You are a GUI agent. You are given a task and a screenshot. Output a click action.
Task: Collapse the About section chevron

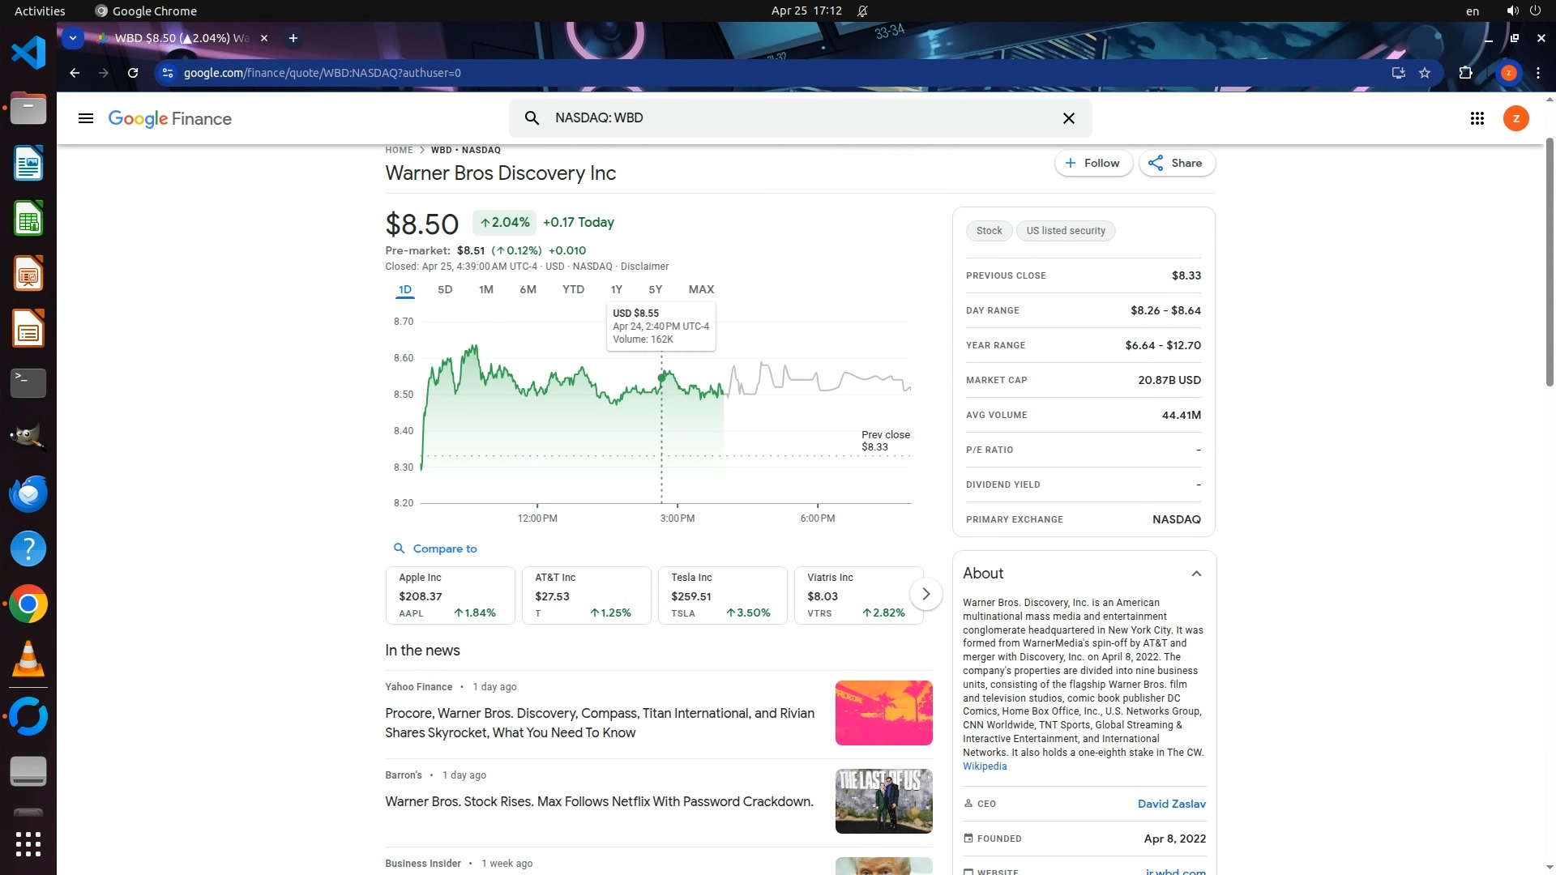(1196, 574)
